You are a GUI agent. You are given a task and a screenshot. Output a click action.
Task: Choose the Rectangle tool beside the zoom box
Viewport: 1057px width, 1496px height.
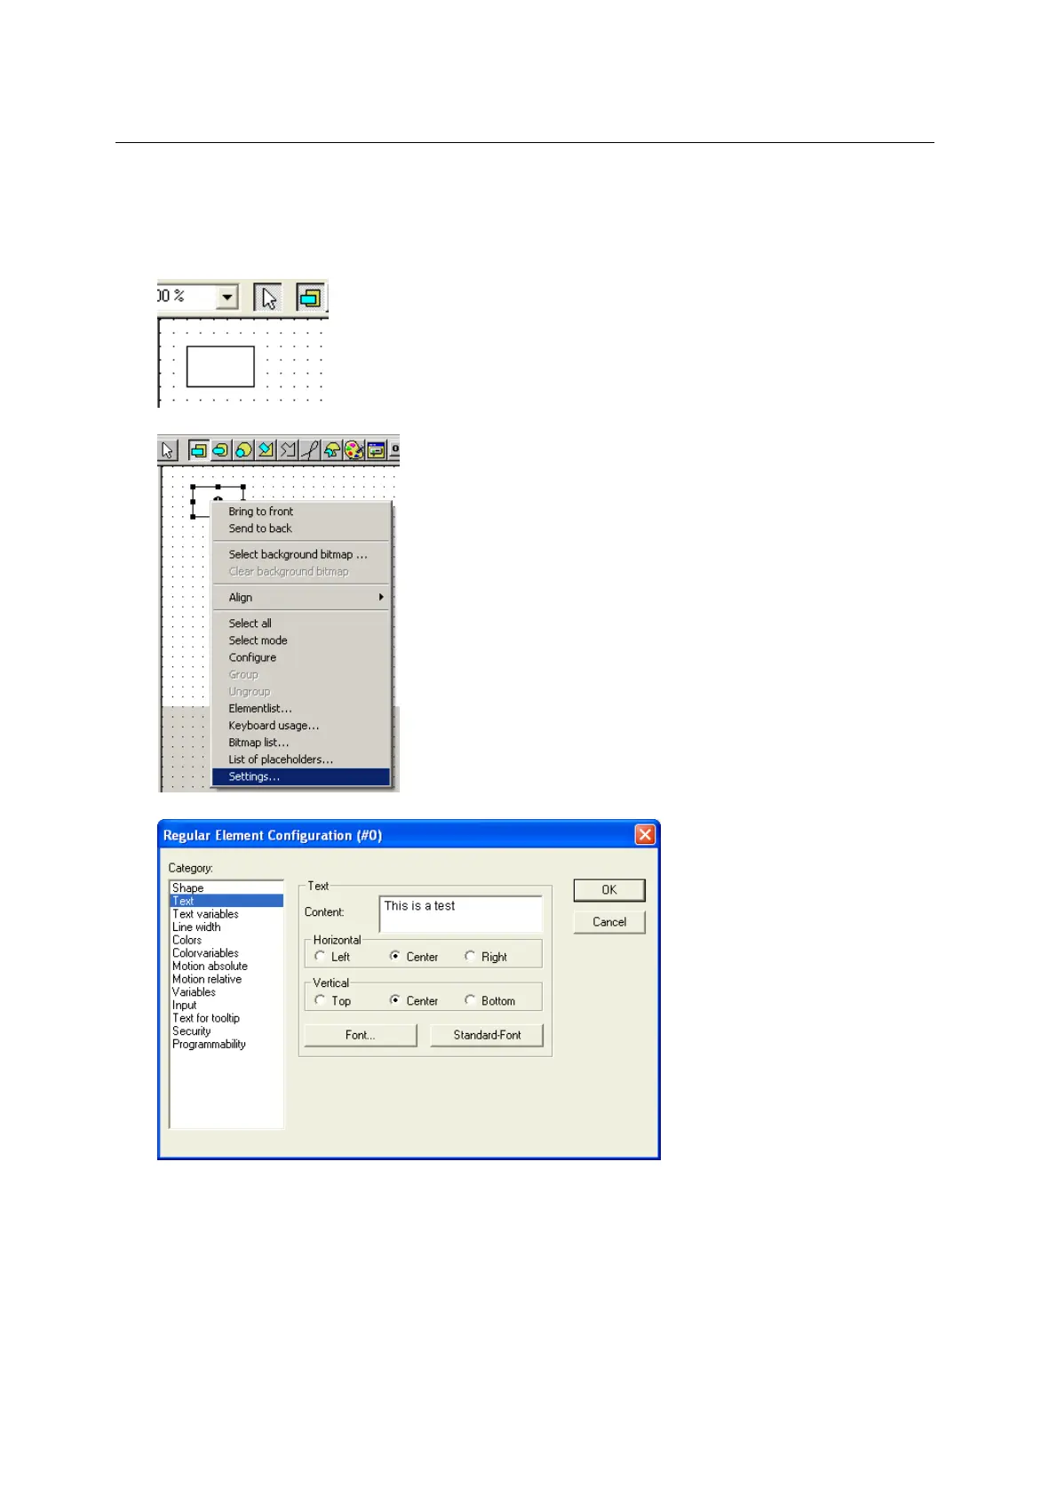pyautogui.click(x=310, y=298)
